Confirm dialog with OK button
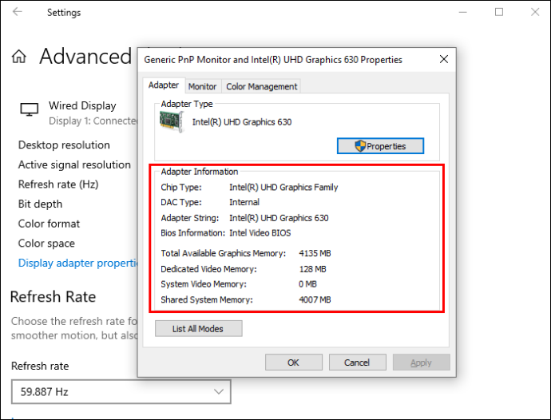This screenshot has width=551, height=420. [x=293, y=363]
